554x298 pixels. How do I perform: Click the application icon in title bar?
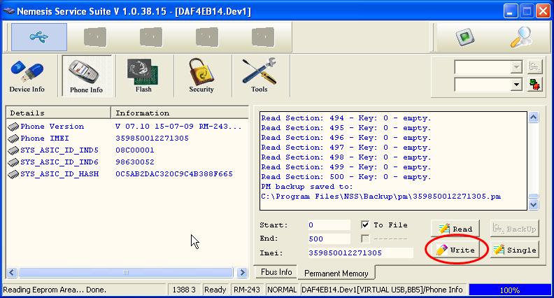[x=9, y=11]
